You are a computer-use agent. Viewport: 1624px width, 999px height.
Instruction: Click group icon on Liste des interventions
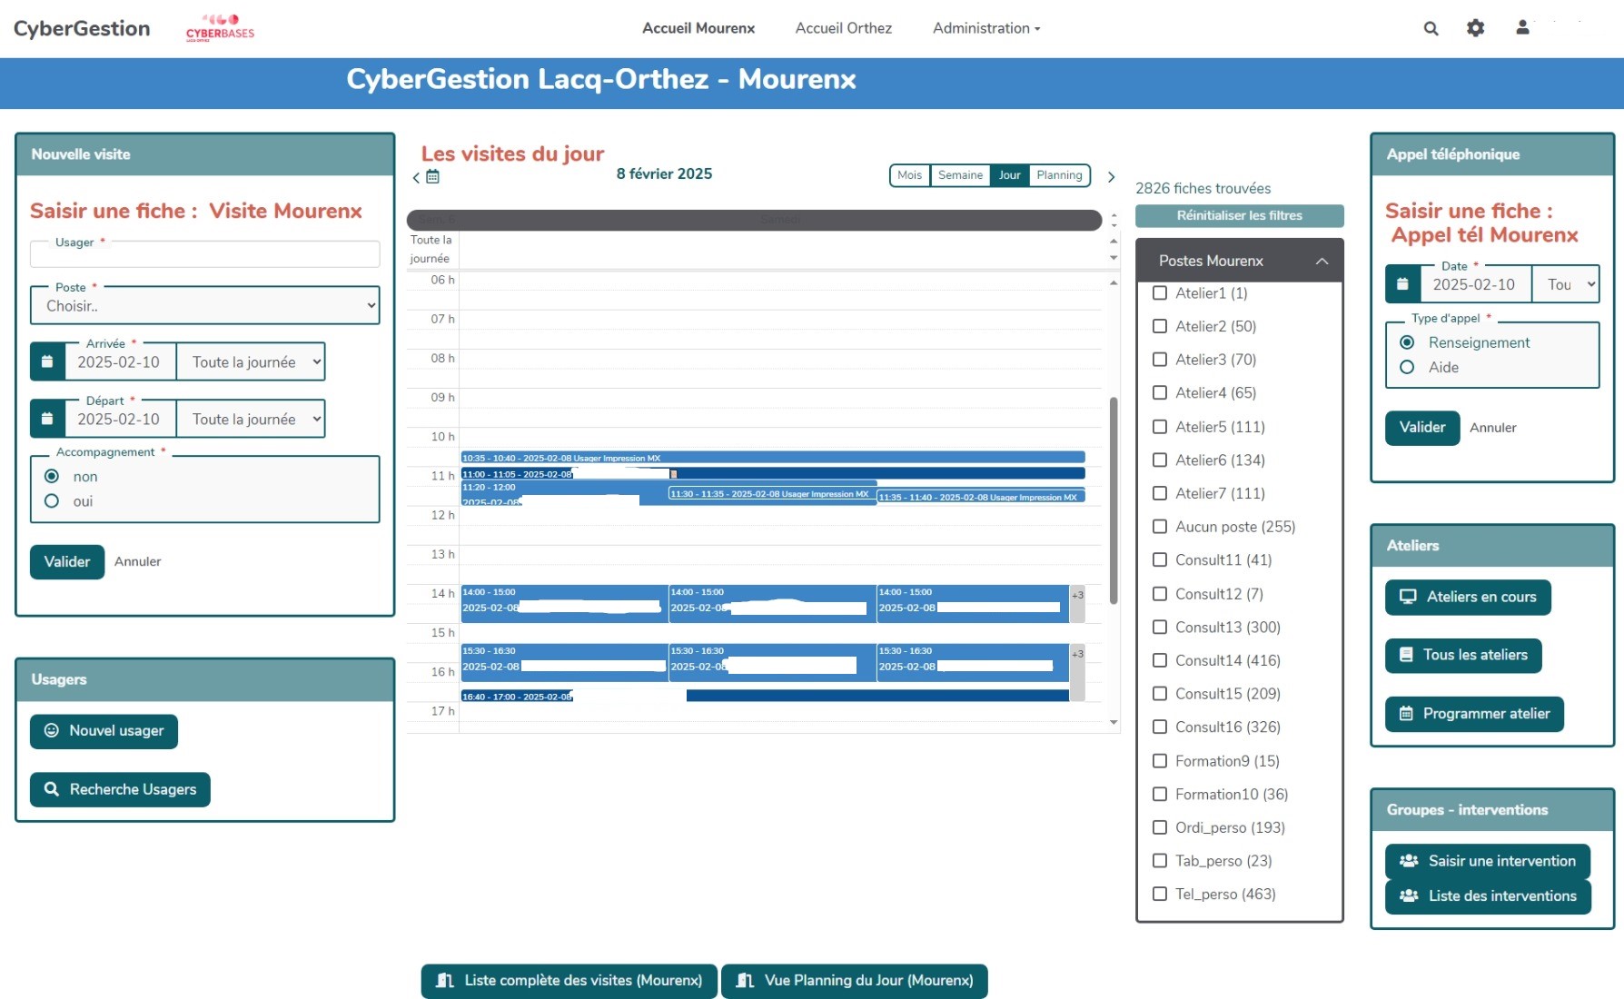point(1409,895)
